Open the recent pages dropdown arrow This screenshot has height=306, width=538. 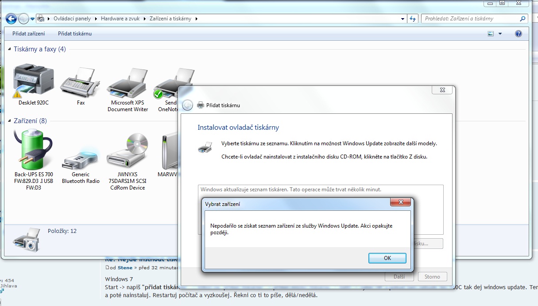[33, 19]
